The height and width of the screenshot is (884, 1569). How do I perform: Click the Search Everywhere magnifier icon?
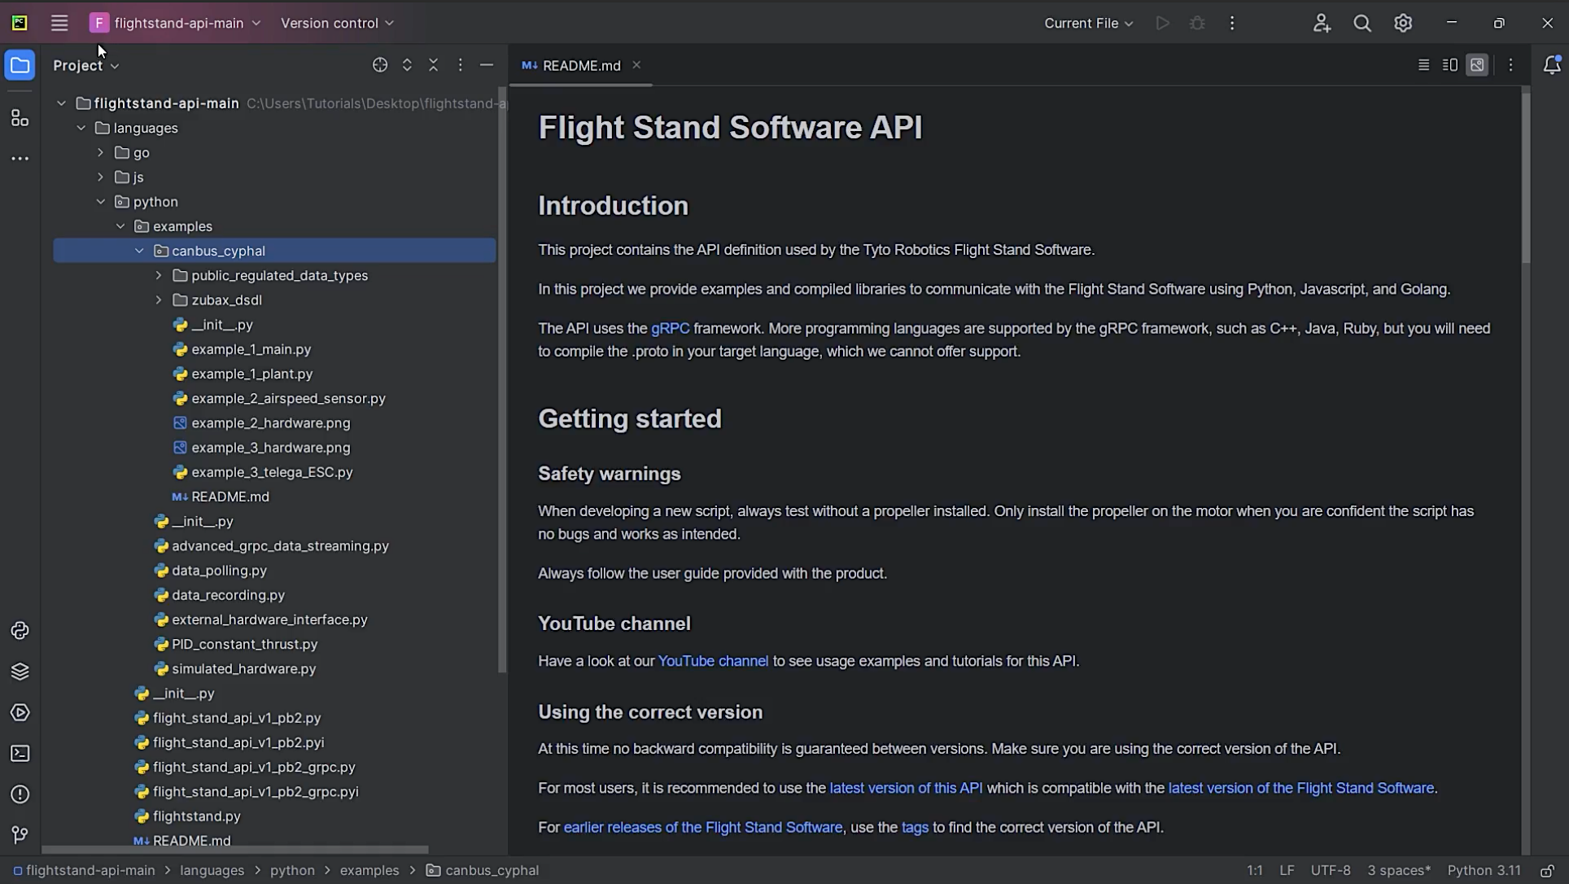click(x=1363, y=23)
